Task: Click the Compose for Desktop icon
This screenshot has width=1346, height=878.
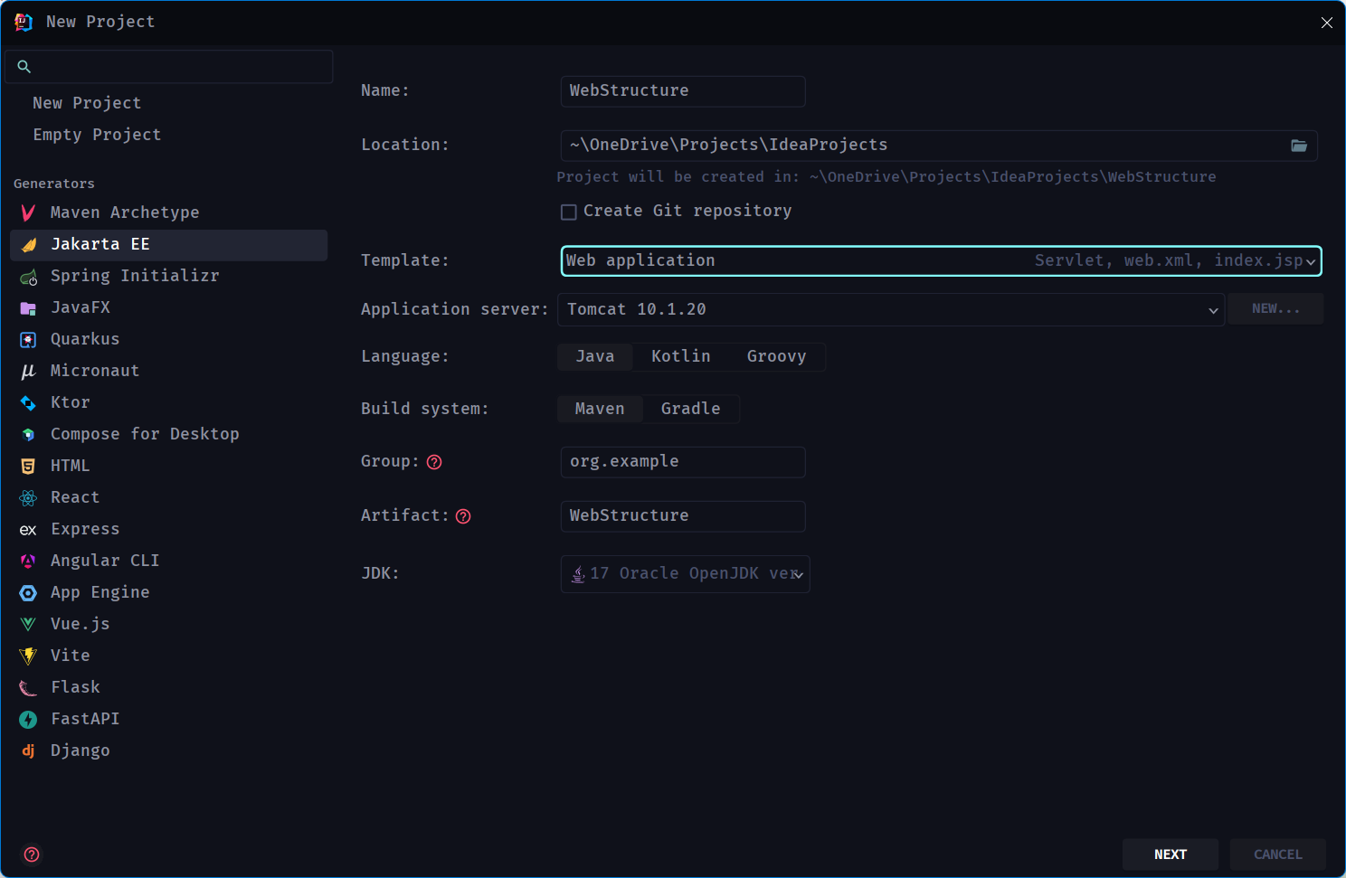Action: (x=28, y=435)
